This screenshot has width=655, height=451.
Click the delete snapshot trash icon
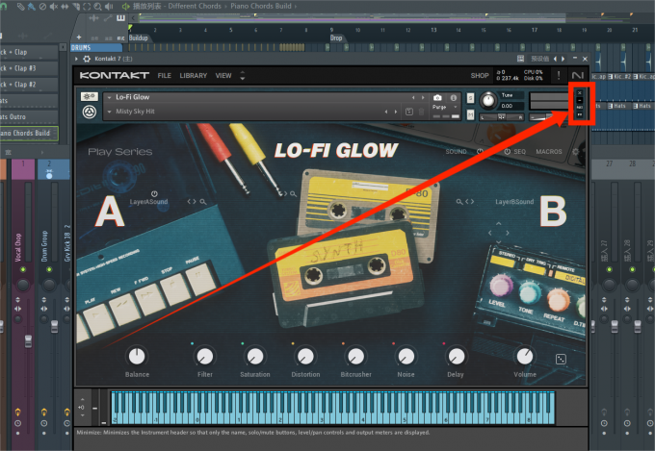click(422, 112)
